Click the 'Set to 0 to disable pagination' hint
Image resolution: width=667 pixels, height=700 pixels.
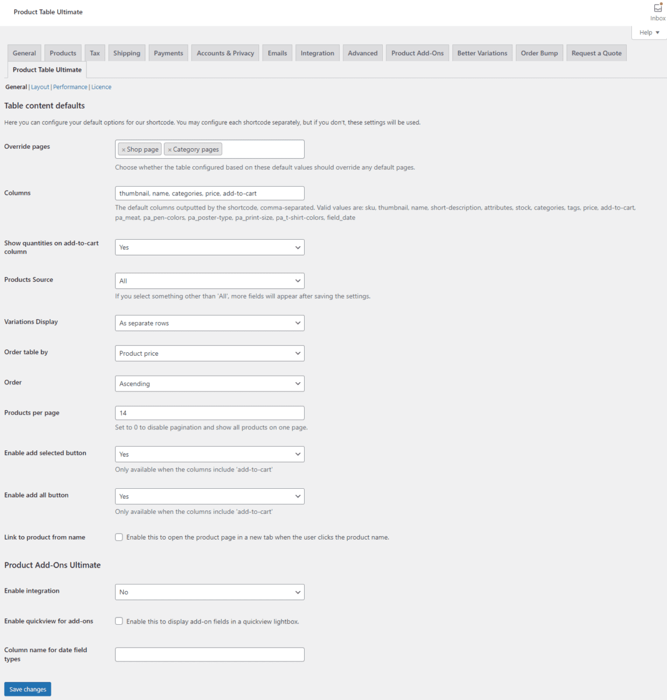tap(211, 428)
